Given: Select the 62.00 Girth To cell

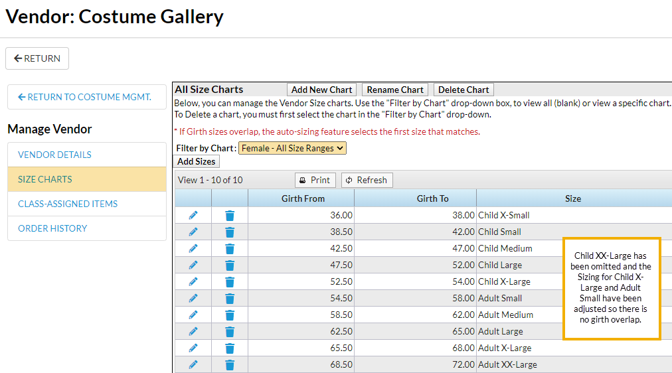Looking at the screenshot, I should 415,315.
